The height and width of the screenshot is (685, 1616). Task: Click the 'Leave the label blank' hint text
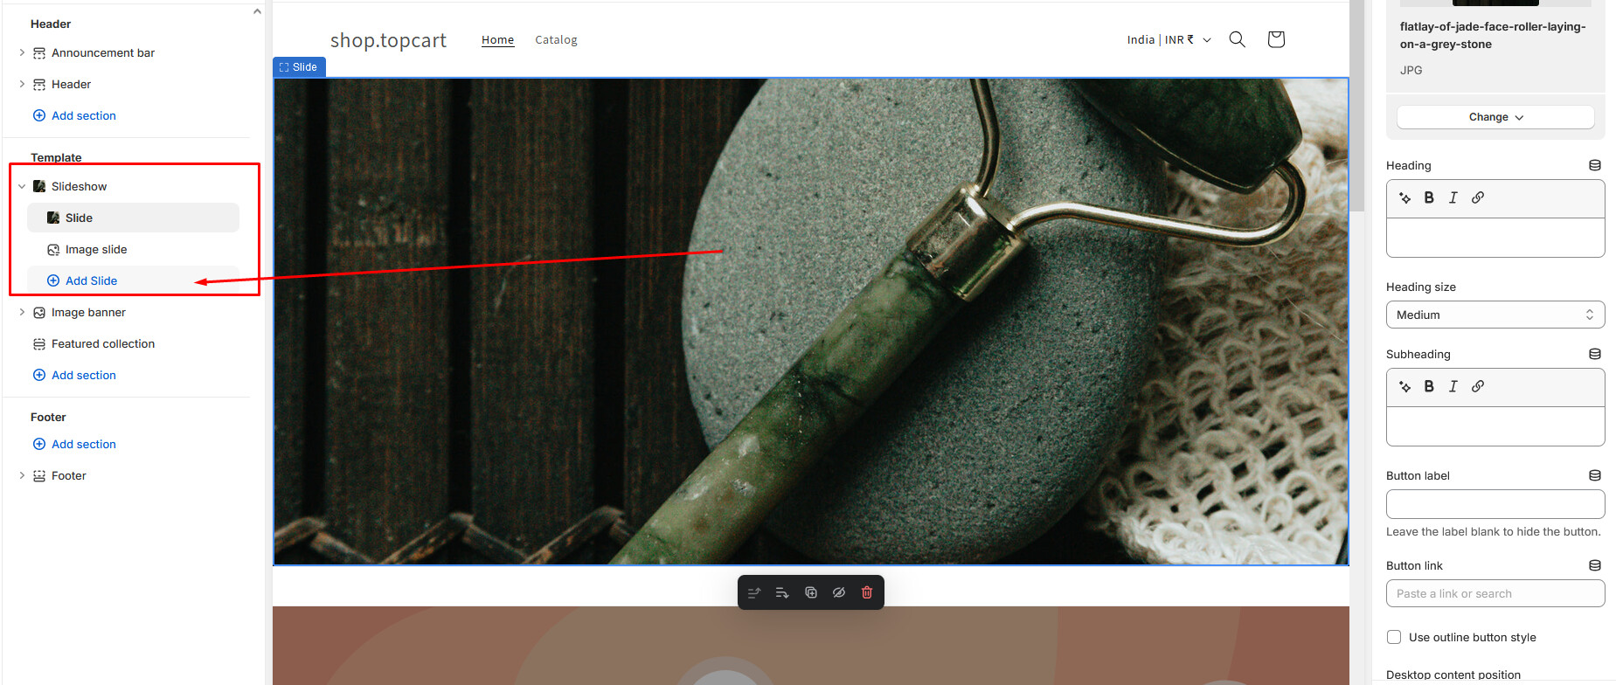tap(1494, 532)
